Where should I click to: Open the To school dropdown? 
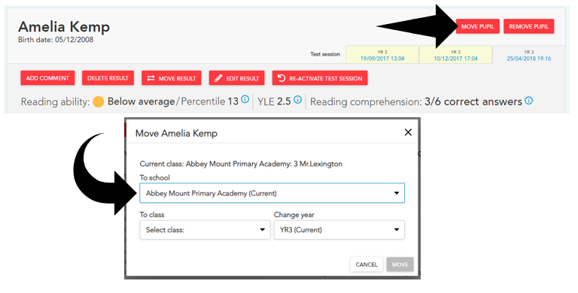pos(272,193)
